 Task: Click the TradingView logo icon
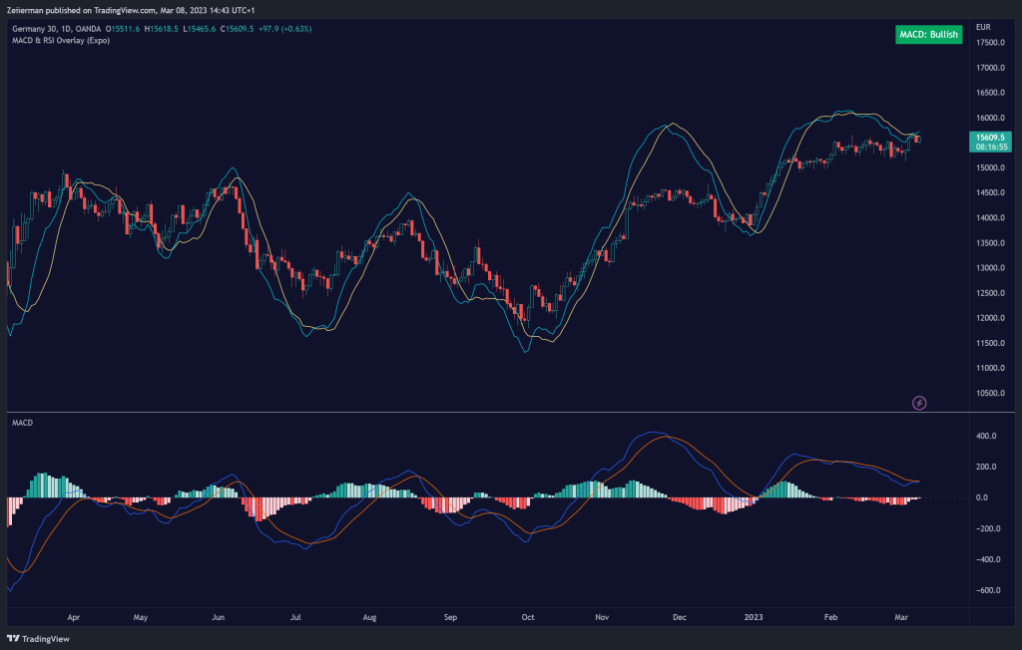(14, 639)
